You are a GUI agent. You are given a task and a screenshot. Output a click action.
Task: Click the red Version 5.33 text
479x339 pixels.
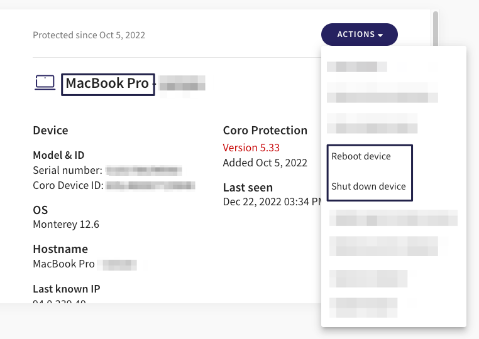coord(251,148)
